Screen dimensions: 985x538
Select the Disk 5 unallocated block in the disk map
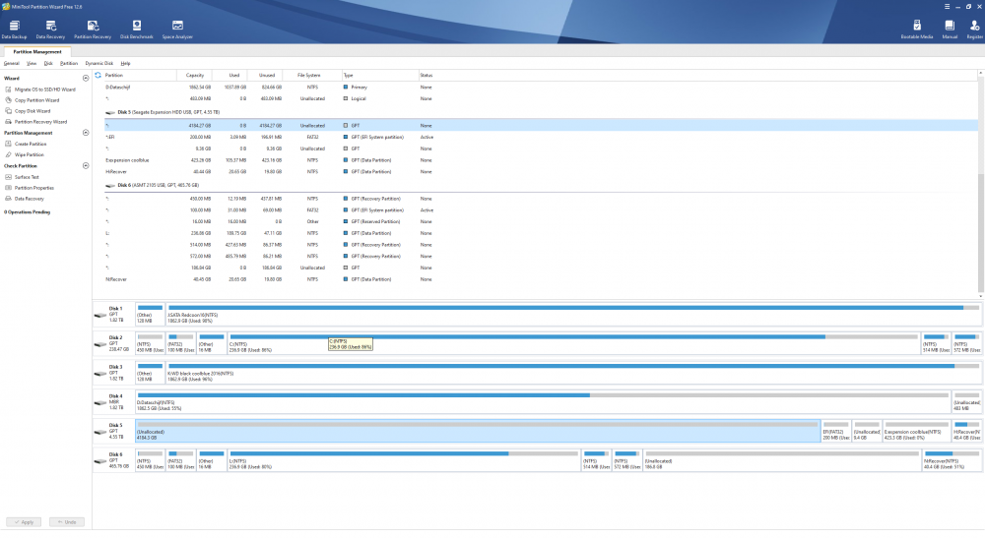pyautogui.click(x=477, y=432)
